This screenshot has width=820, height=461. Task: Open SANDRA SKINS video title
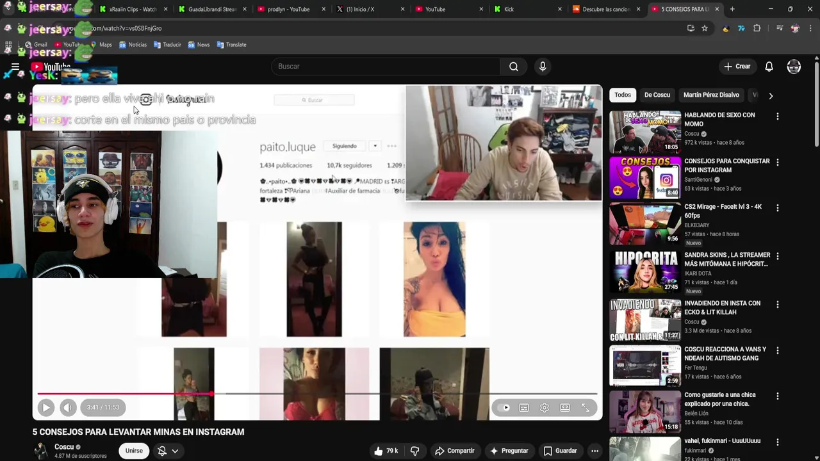point(726,259)
